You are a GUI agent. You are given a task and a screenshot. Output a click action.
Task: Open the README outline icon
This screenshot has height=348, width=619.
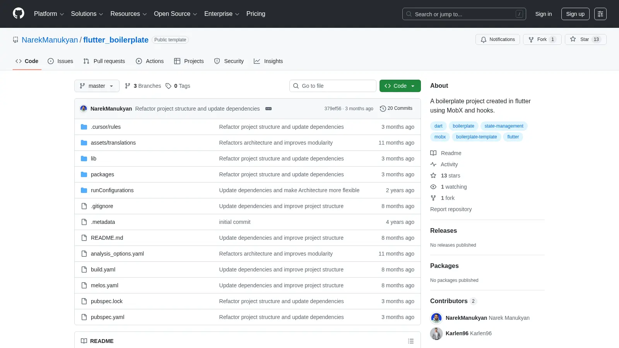click(411, 341)
